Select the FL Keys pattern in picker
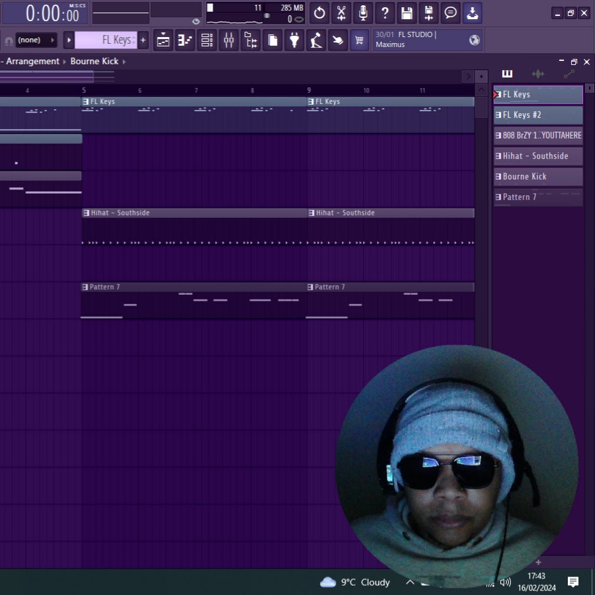The height and width of the screenshot is (595, 595). [x=538, y=95]
